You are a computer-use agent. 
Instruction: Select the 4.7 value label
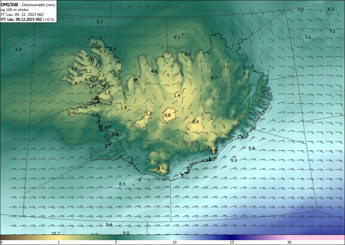[214, 78]
